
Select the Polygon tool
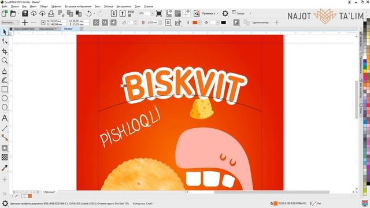(x=5, y=107)
